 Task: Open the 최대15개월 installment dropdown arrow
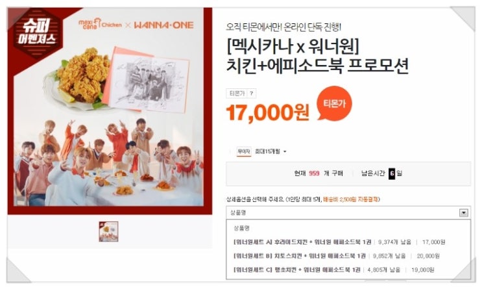point(285,152)
